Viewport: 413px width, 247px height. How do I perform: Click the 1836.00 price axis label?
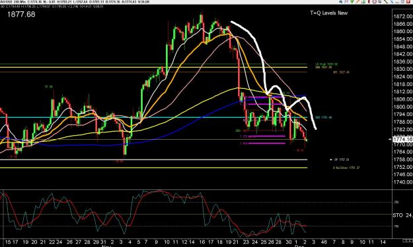click(x=402, y=62)
